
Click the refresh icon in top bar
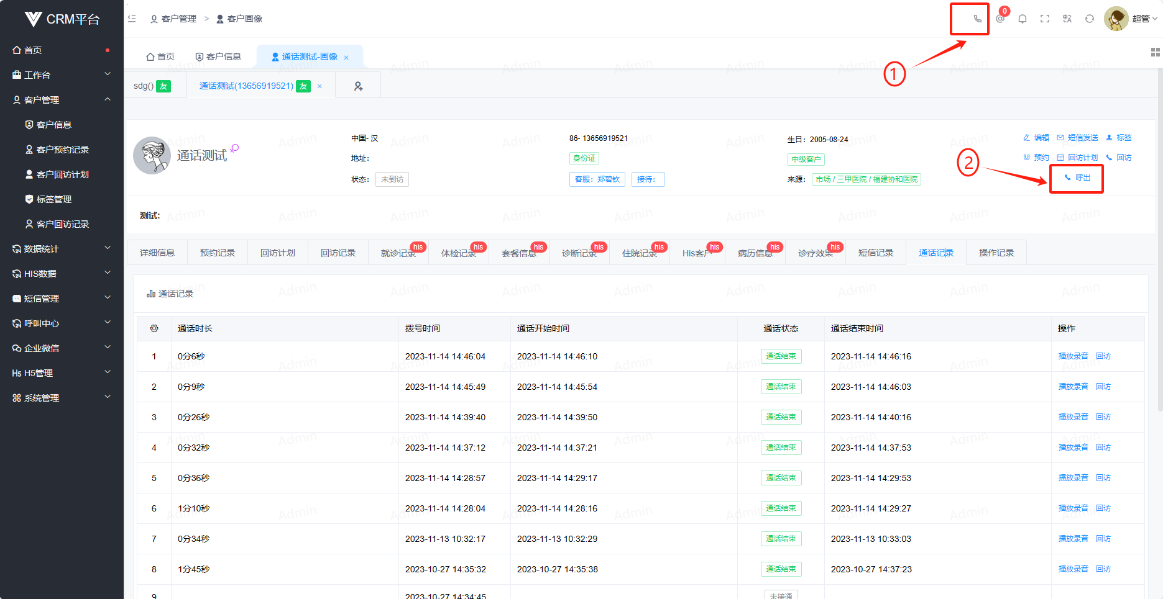click(1090, 19)
